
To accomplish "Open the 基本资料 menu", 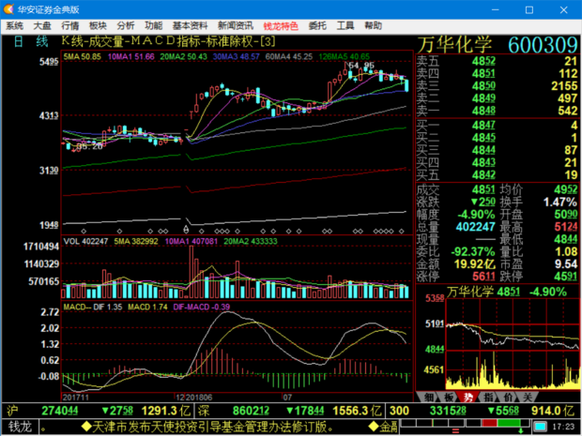I will 190,25.
